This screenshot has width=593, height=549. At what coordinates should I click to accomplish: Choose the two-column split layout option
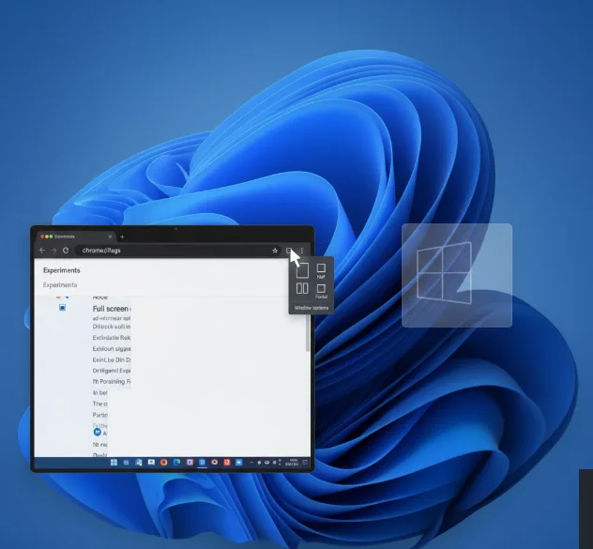(x=302, y=288)
